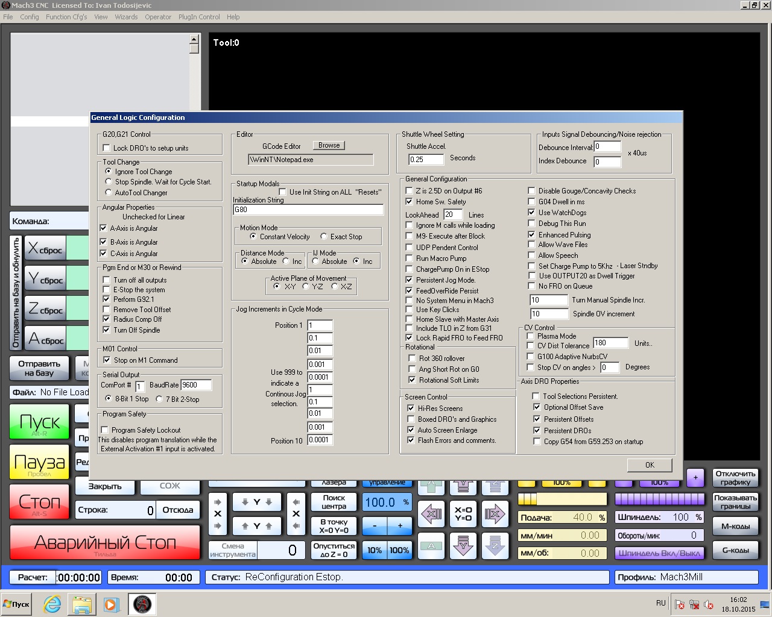Image resolution: width=772 pixels, height=617 pixels.
Task: Click OK to confirm General Logic Configuration
Action: pos(650,465)
